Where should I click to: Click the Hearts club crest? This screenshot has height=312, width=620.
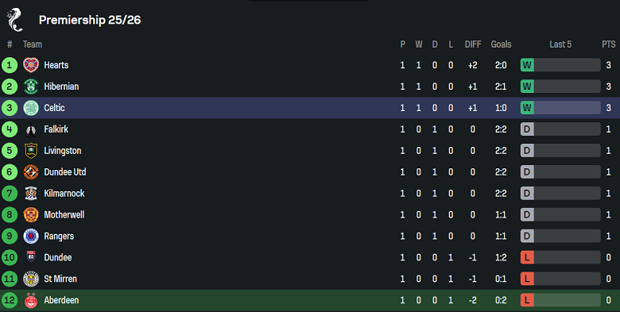pos(31,65)
